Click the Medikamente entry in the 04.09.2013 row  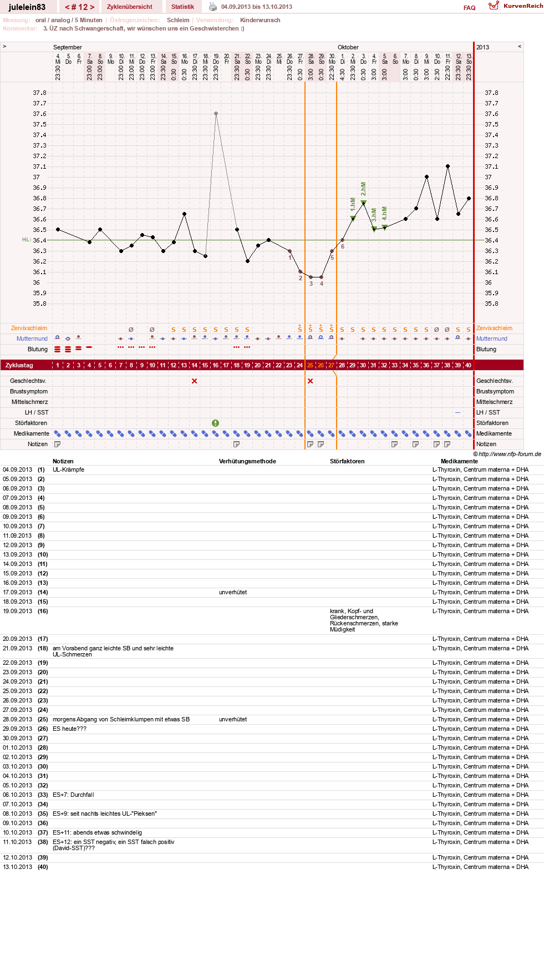pyautogui.click(x=480, y=469)
